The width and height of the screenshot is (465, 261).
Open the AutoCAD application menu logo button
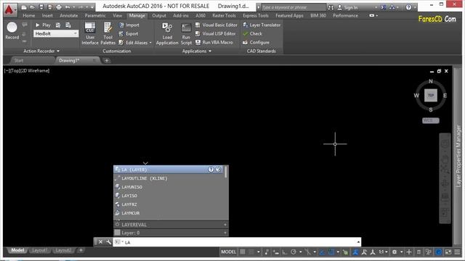pyautogui.click(x=10, y=9)
